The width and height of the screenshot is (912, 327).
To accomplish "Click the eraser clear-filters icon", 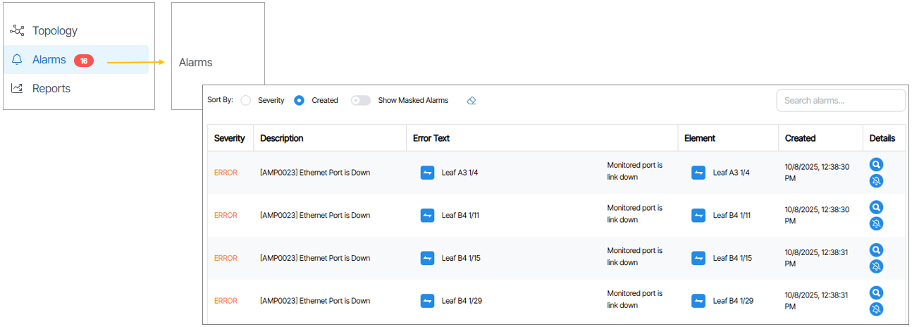I will pyautogui.click(x=472, y=101).
